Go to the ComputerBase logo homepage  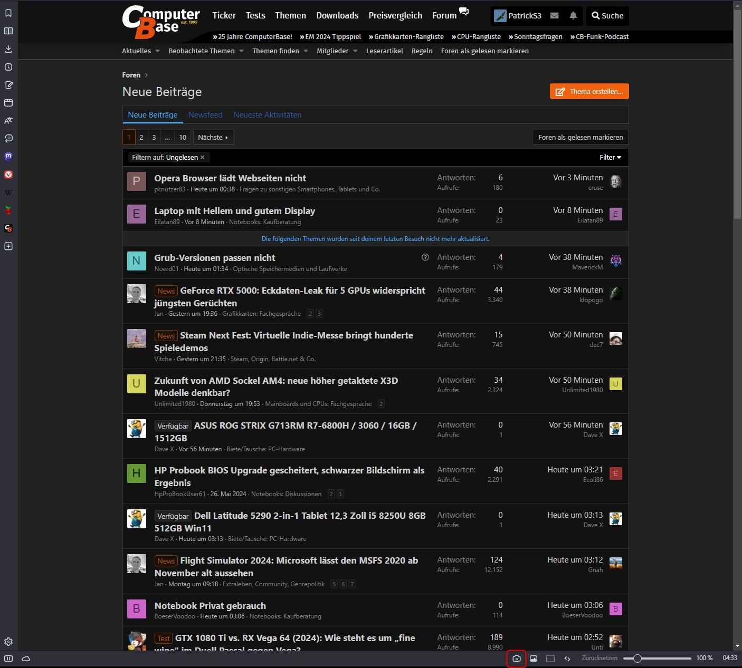[161, 22]
